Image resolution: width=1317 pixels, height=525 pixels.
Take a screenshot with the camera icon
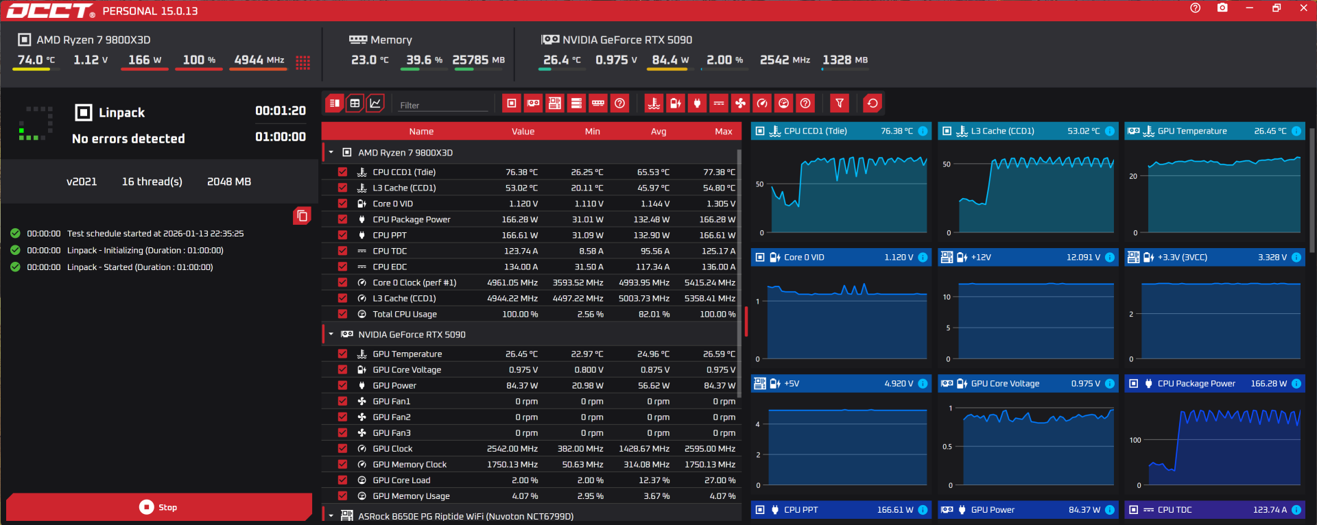tap(1222, 8)
